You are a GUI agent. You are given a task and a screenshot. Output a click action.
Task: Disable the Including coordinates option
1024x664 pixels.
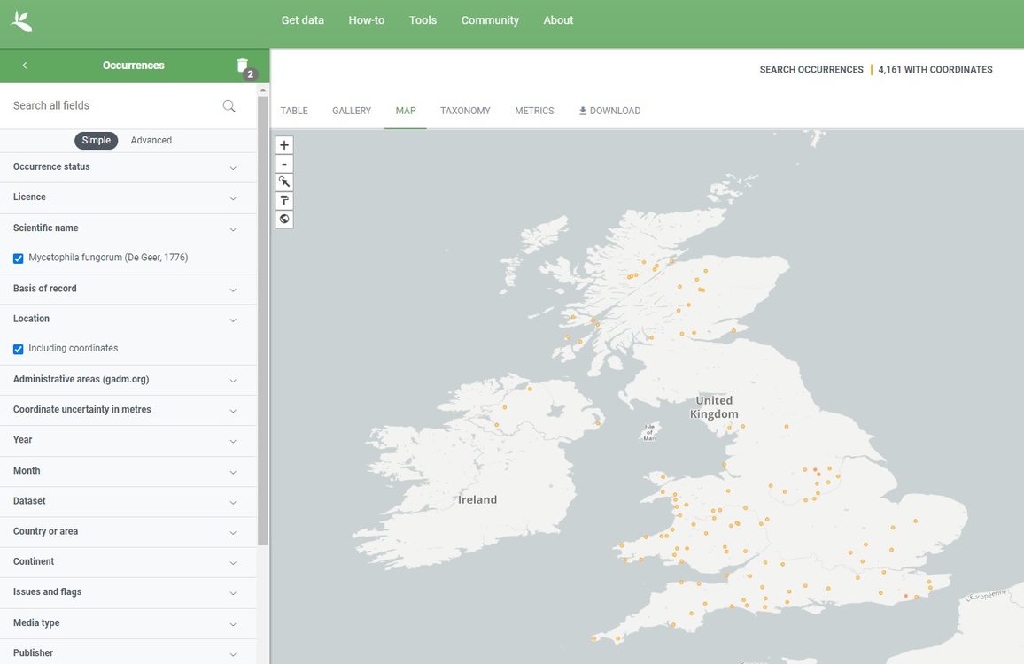click(x=18, y=349)
